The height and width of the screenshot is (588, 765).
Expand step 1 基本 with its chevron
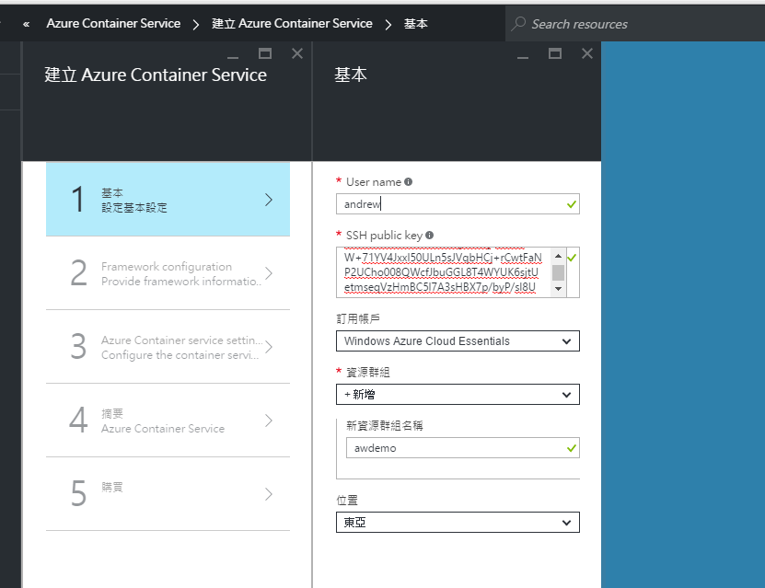coord(270,199)
